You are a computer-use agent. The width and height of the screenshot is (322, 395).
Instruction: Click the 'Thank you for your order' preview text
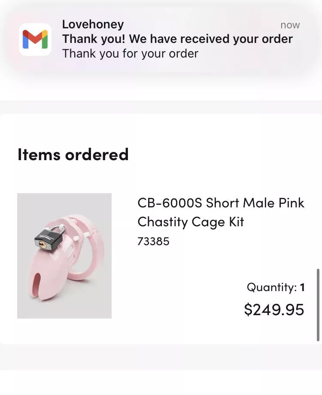pos(130,53)
